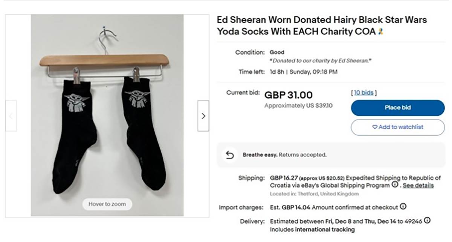Screen dimensions: 452x242
Task: Click the info icon beside import charges
Action: 403,207
